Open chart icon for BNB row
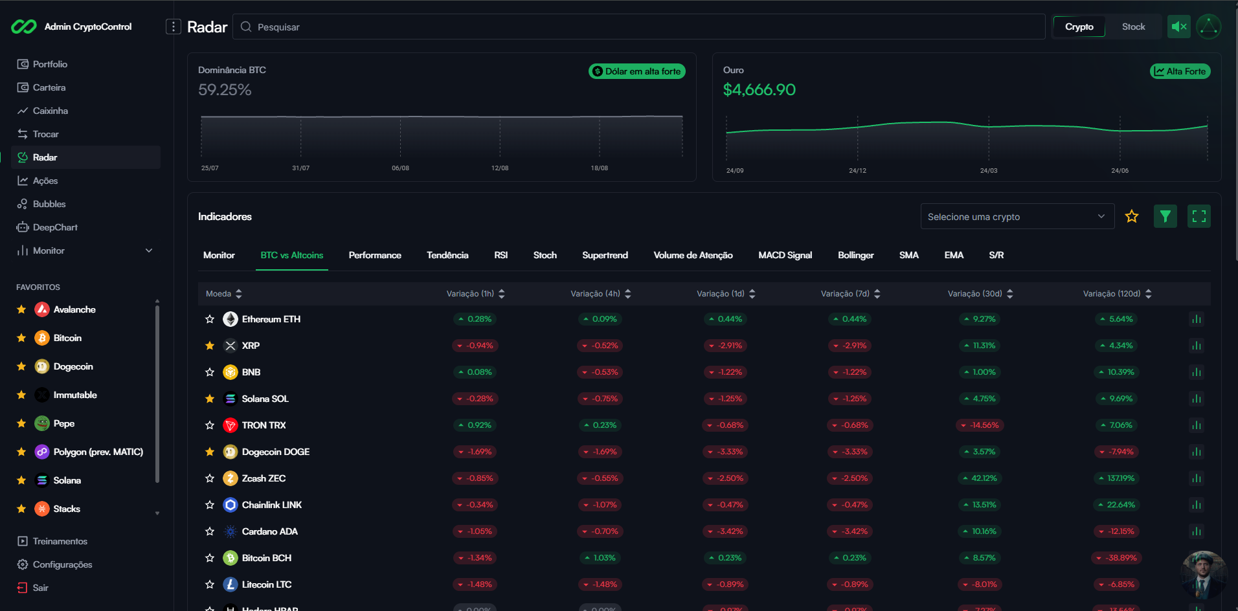Viewport: 1238px width, 611px height. click(x=1196, y=372)
